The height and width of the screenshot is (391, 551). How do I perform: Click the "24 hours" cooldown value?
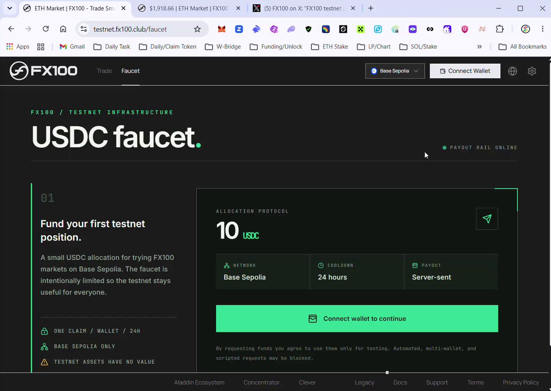(x=332, y=277)
